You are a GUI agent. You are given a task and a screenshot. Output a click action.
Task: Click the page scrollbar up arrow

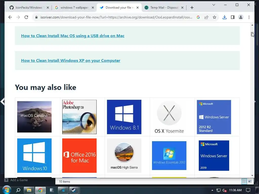tap(252, 25)
